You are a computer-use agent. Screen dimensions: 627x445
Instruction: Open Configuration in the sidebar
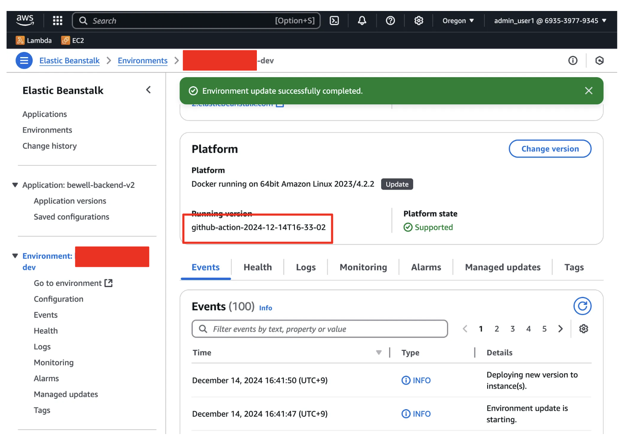click(58, 299)
